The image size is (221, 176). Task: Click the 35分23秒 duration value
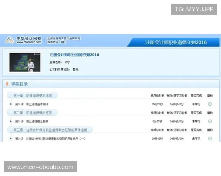pos(157,104)
